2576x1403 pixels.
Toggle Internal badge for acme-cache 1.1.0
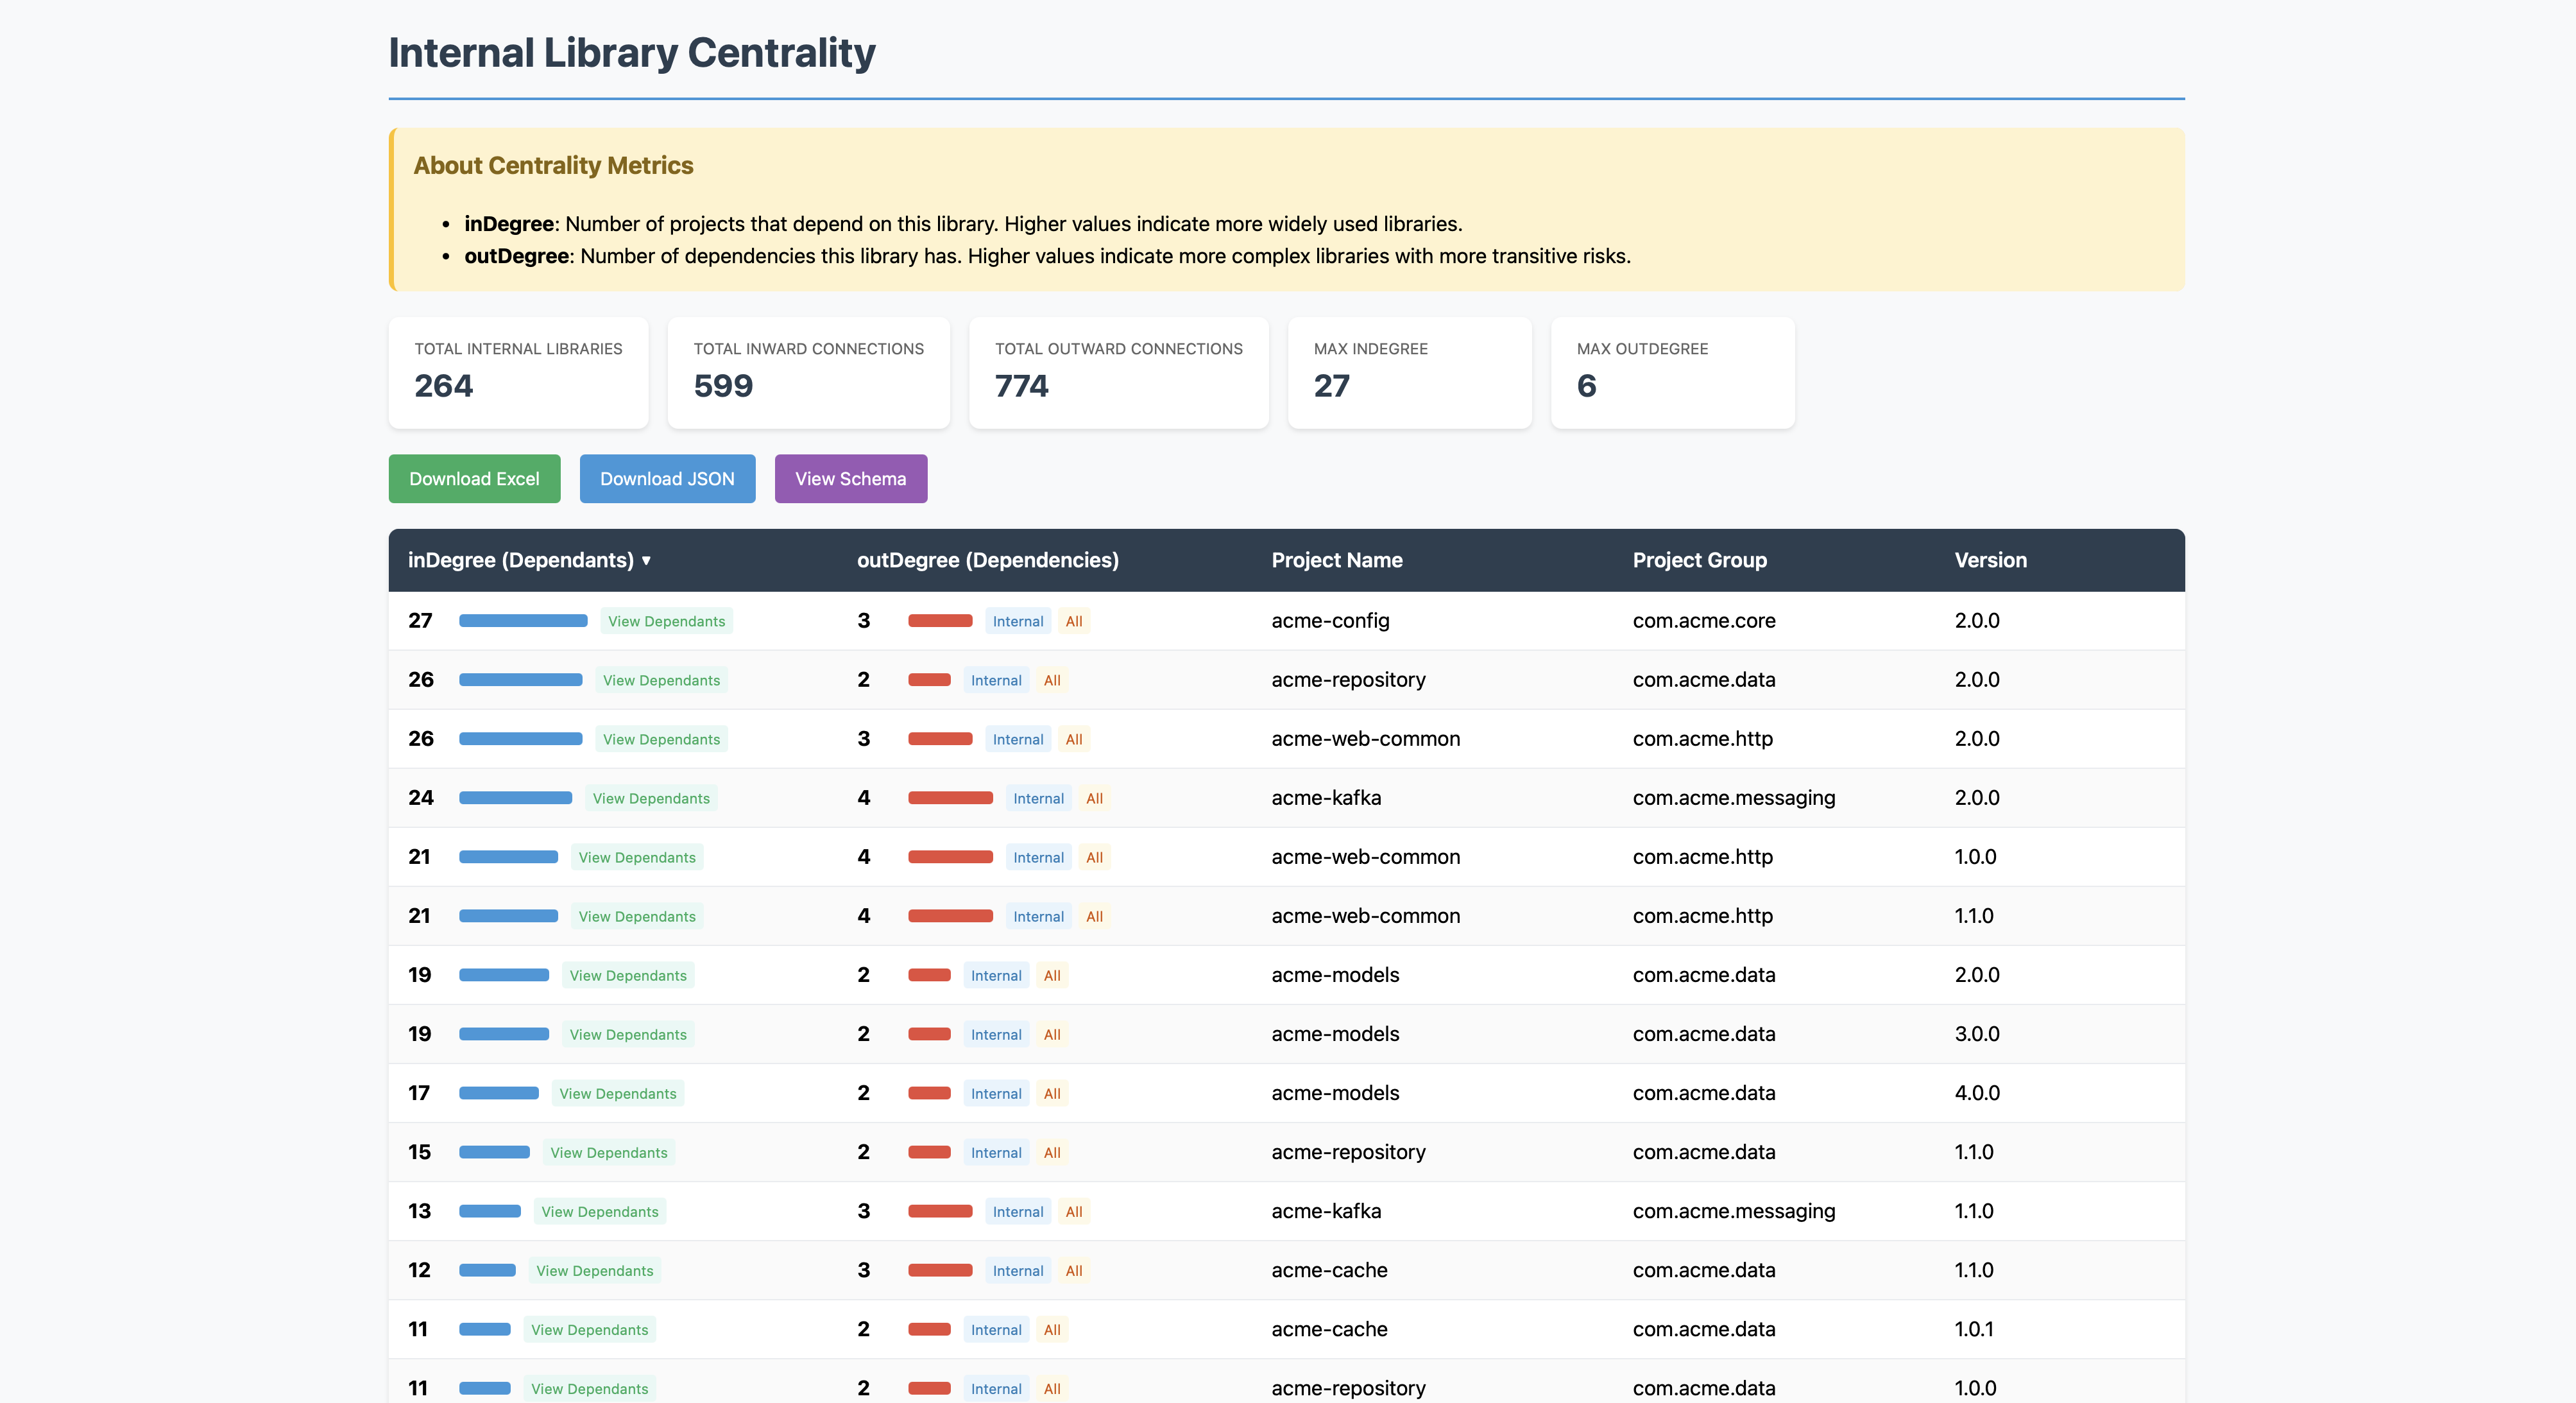1017,1270
